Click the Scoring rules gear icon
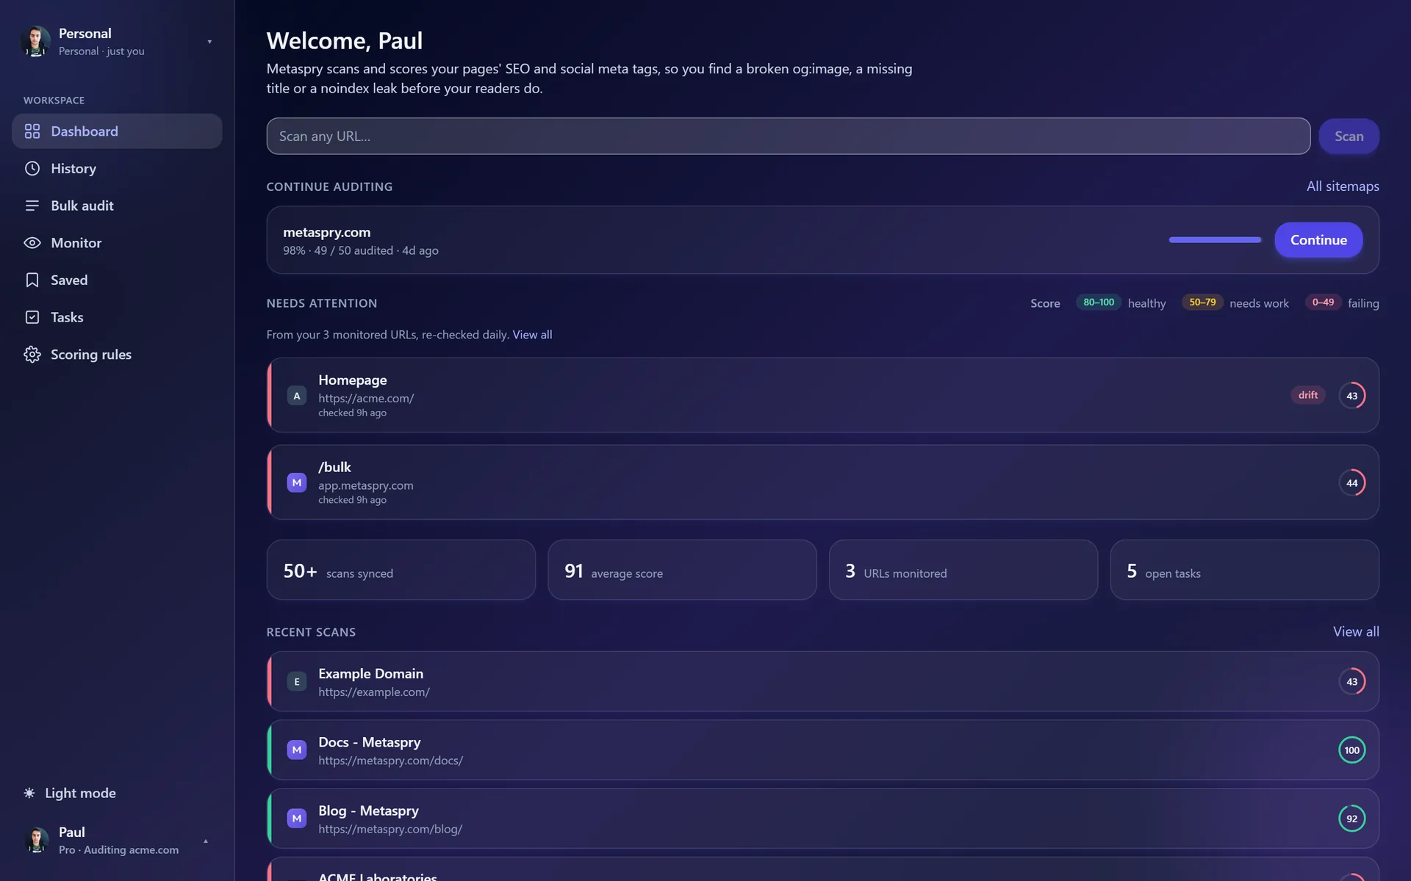1411x881 pixels. coord(32,355)
